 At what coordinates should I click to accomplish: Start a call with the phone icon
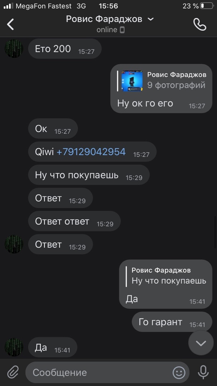(x=200, y=24)
